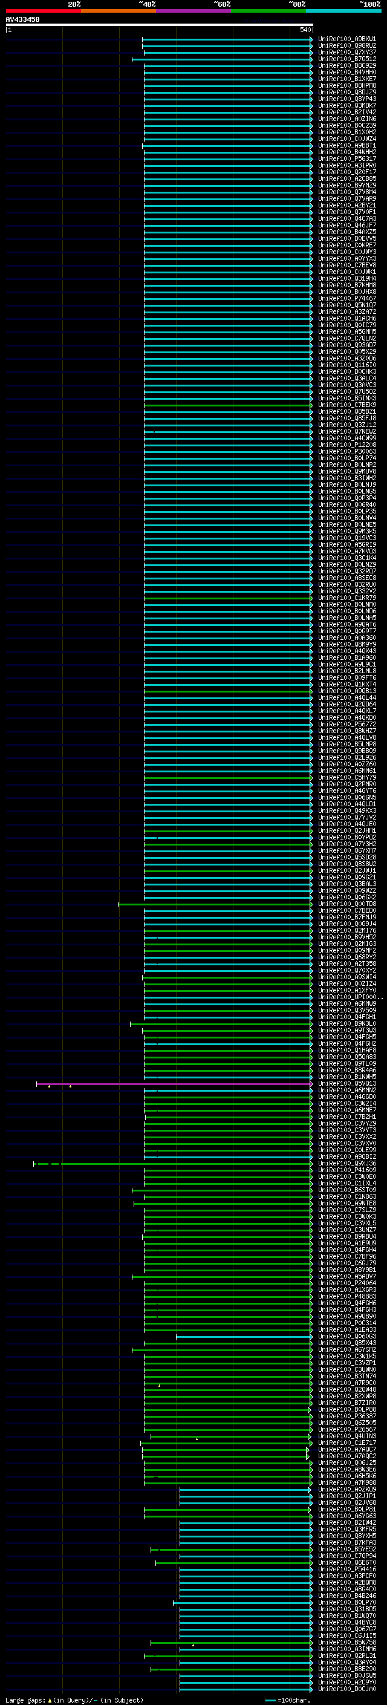Select label UniRef100_P24064

pyautogui.click(x=347, y=1284)
